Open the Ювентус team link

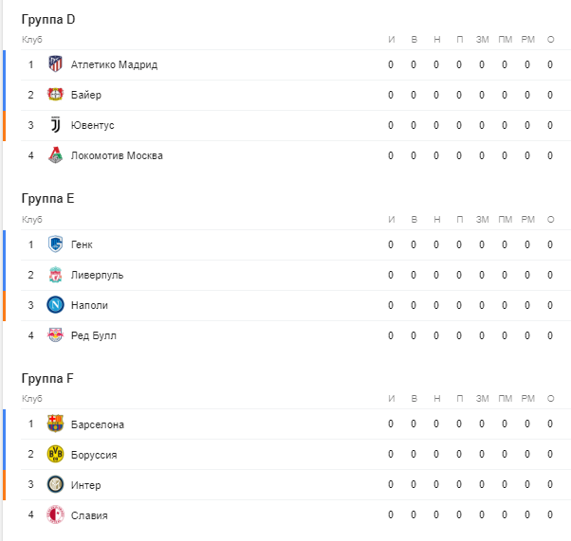(x=93, y=125)
